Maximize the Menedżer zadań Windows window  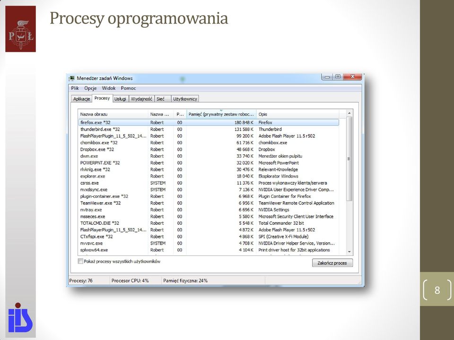[x=338, y=77]
